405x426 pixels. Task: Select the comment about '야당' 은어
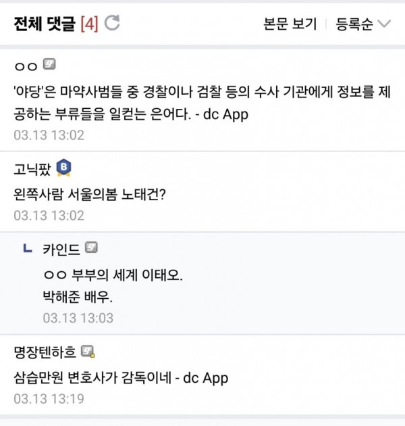pyautogui.click(x=202, y=103)
